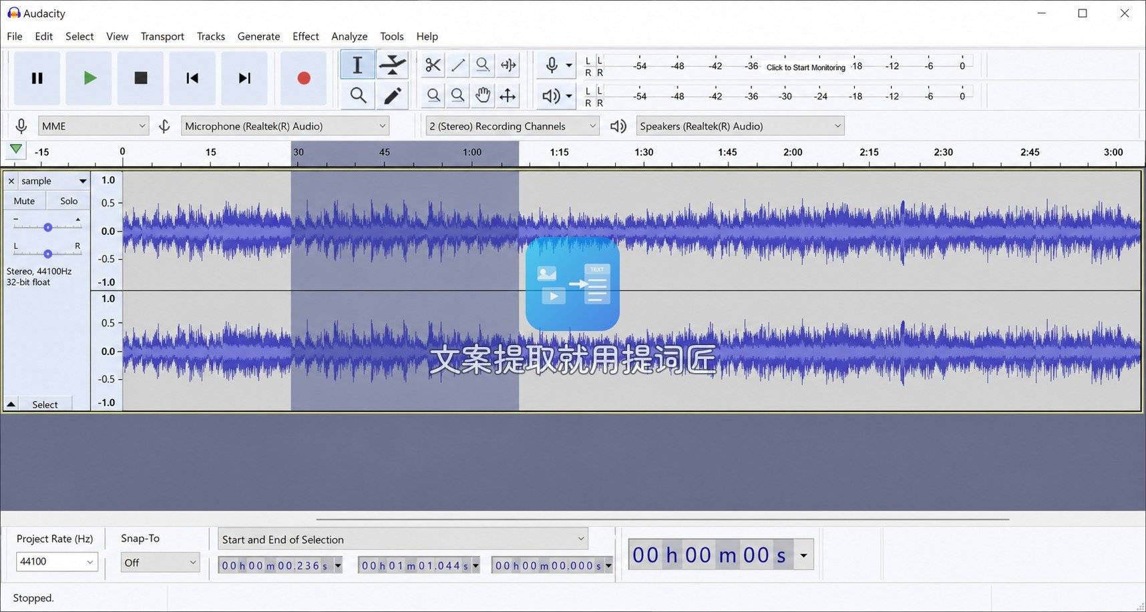Mute the sample track

tap(24, 201)
